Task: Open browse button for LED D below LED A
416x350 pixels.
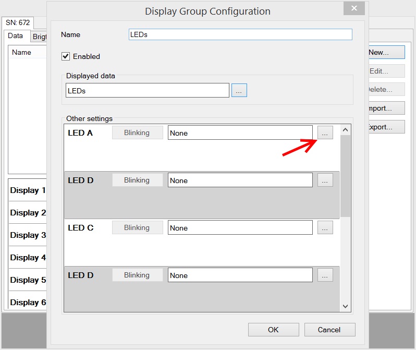Action: pyautogui.click(x=325, y=180)
